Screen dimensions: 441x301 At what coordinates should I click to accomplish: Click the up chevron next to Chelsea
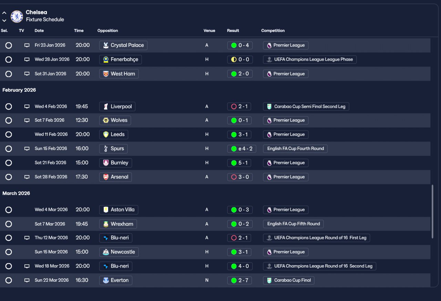4,13
